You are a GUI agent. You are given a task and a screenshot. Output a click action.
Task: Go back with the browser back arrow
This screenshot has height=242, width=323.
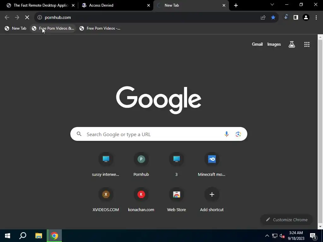[x=7, y=18]
